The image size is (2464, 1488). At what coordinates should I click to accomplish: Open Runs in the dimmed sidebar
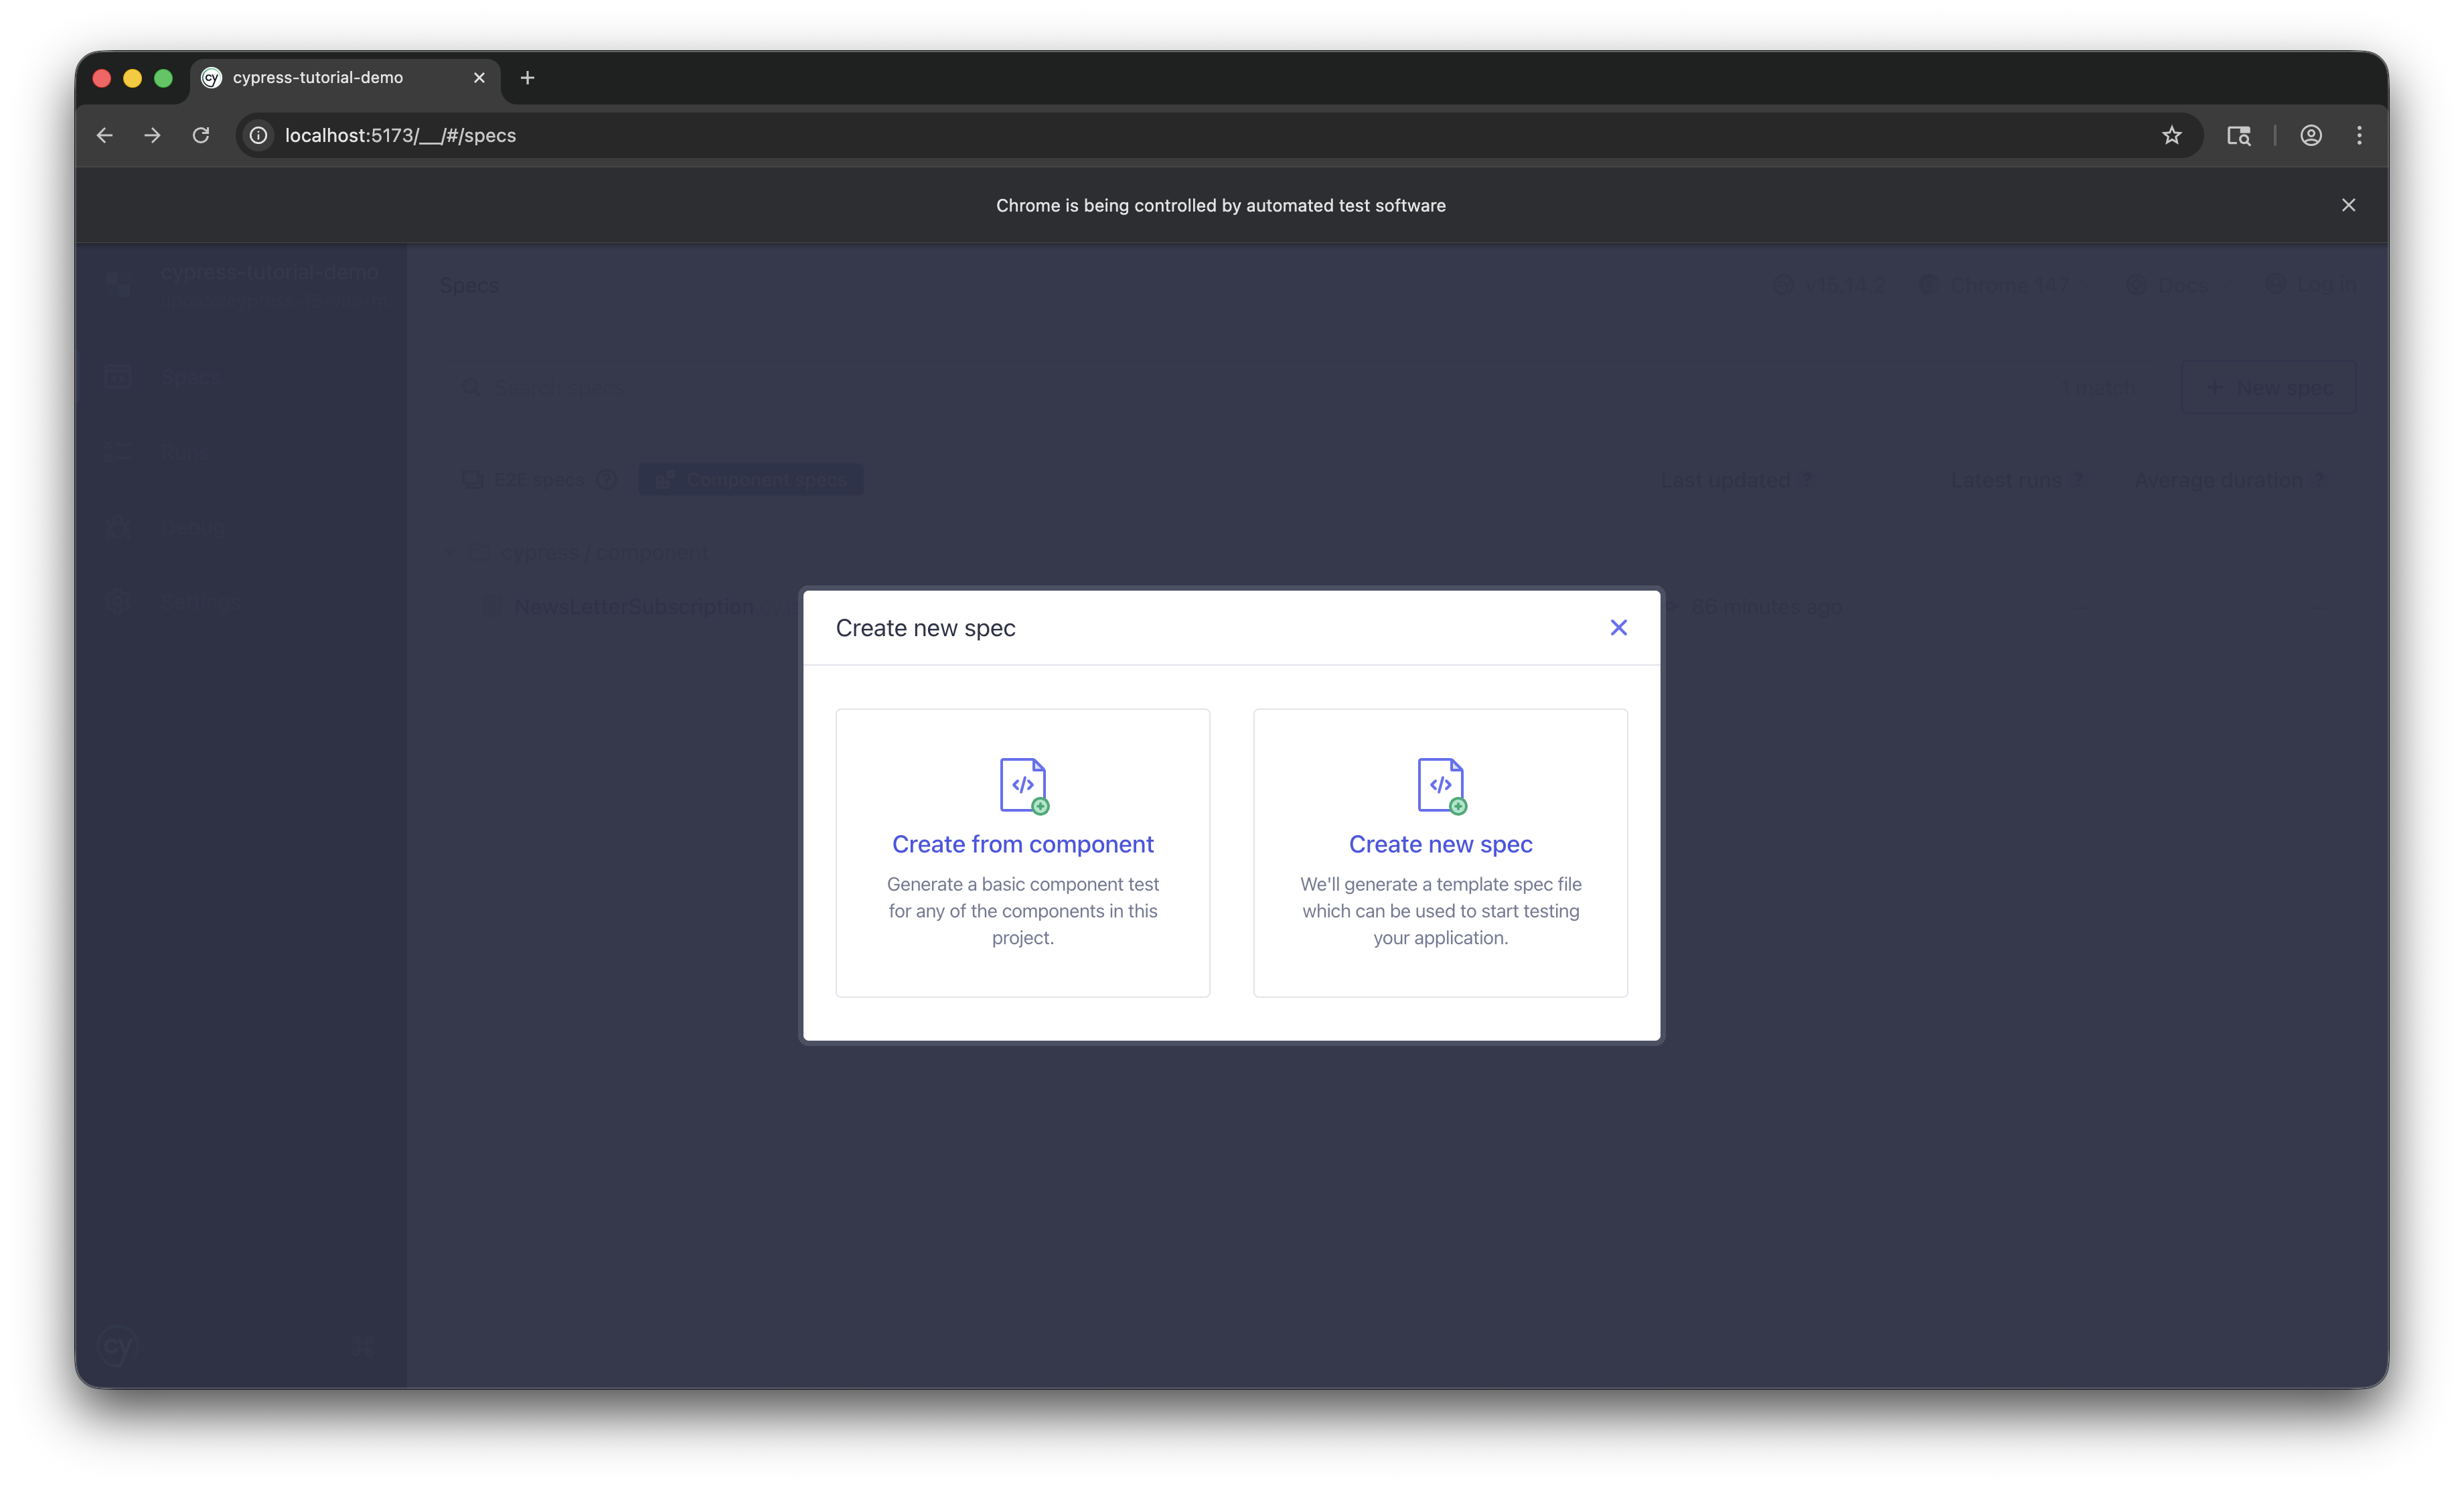[x=240, y=452]
